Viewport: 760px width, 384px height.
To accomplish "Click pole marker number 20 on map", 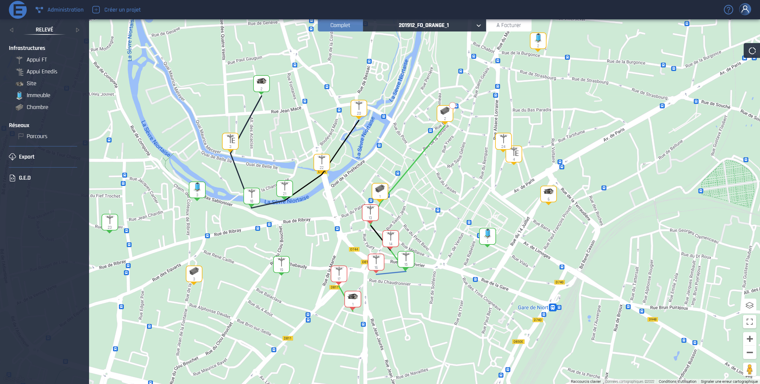I will (x=359, y=108).
